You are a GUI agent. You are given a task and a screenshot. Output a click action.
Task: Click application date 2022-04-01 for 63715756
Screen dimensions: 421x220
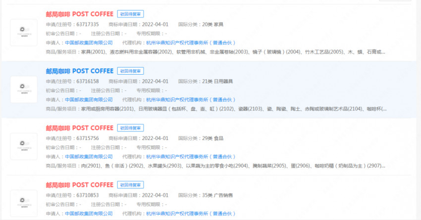[155, 138]
